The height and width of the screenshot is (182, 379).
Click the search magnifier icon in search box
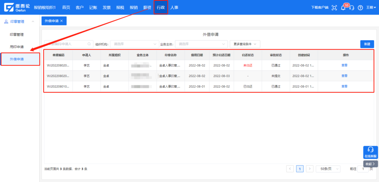pos(89,44)
